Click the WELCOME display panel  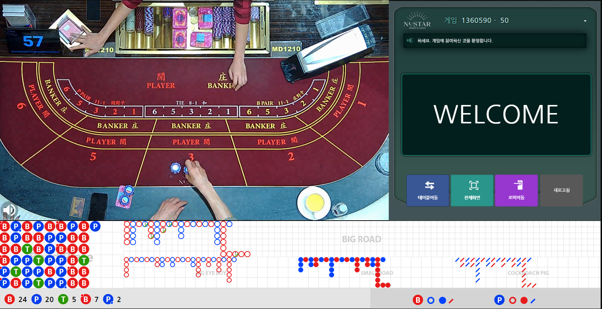pos(496,115)
